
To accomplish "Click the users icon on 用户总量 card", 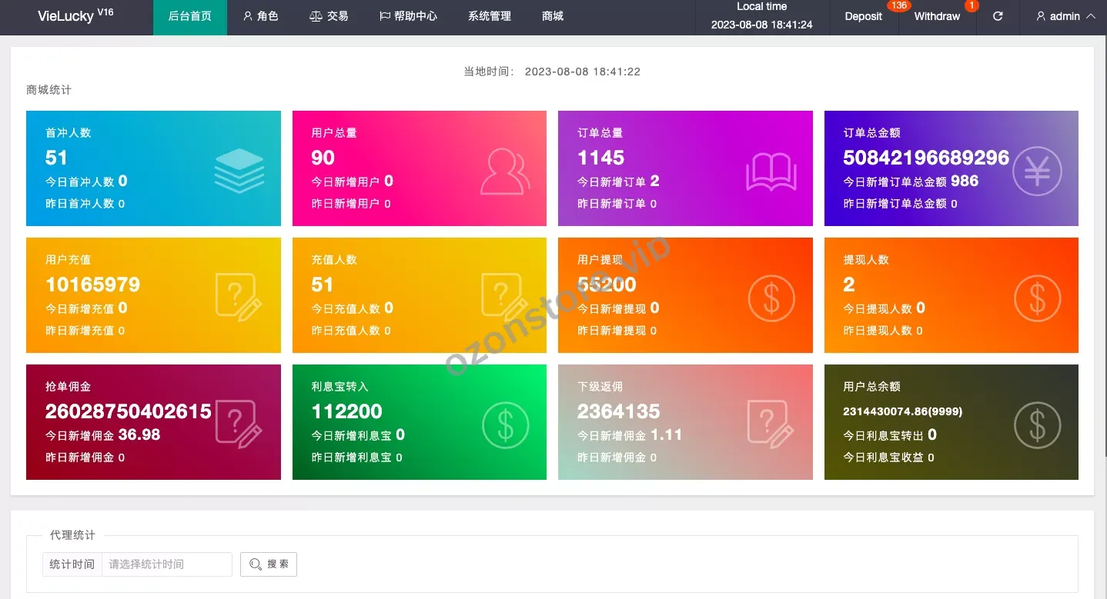I will (x=505, y=171).
